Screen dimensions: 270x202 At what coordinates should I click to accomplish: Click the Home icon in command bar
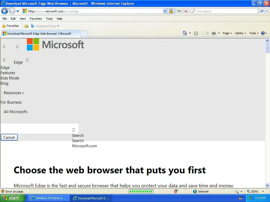pyautogui.click(x=185, y=33)
